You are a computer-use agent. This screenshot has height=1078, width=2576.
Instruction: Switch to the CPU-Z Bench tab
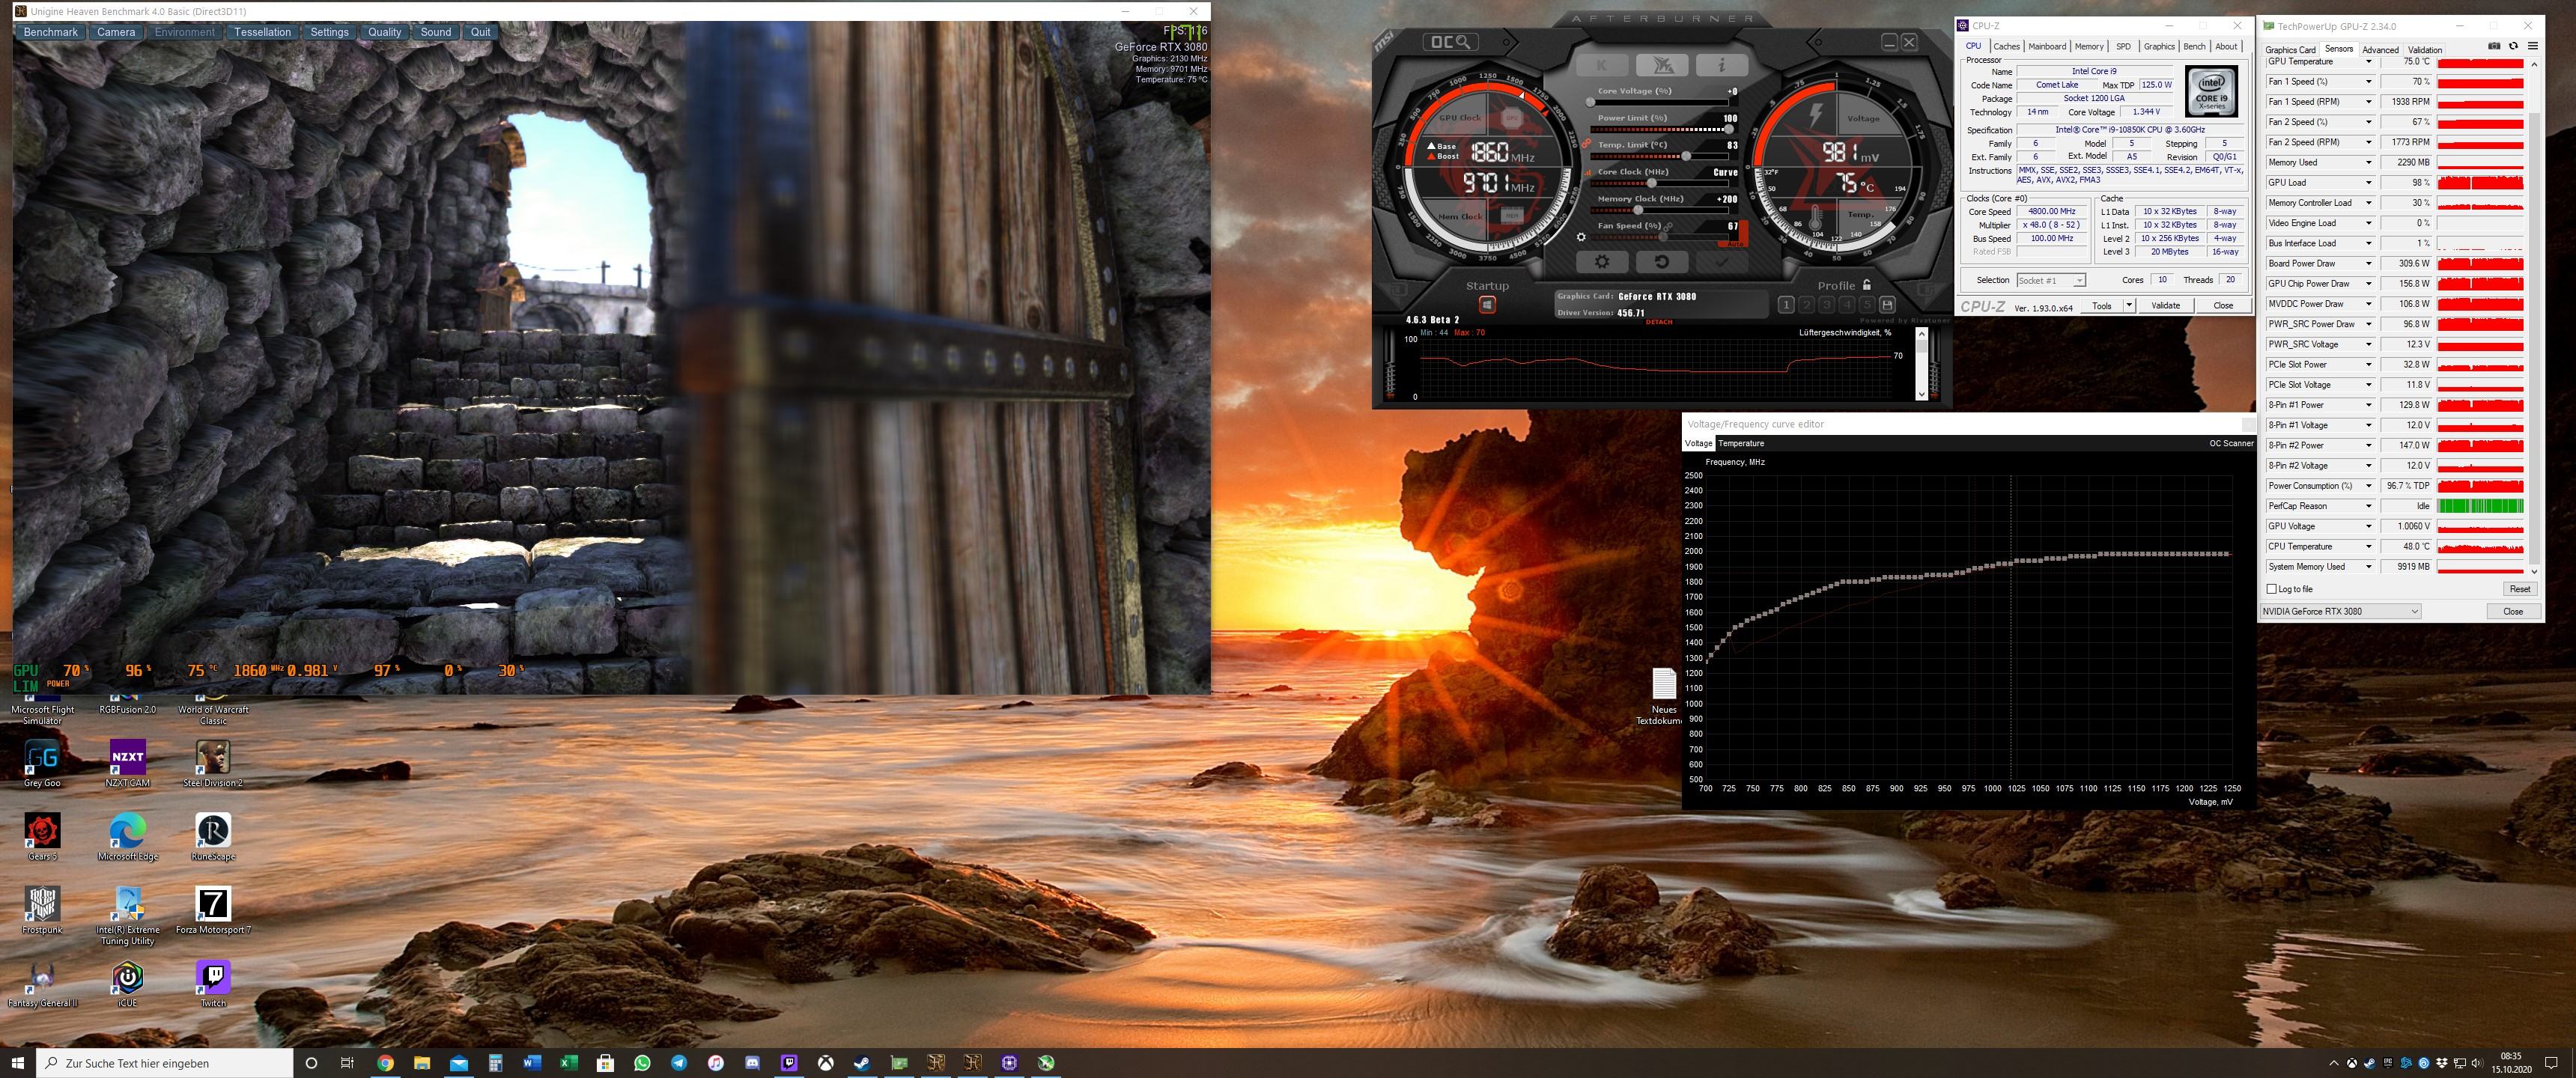tap(2194, 46)
